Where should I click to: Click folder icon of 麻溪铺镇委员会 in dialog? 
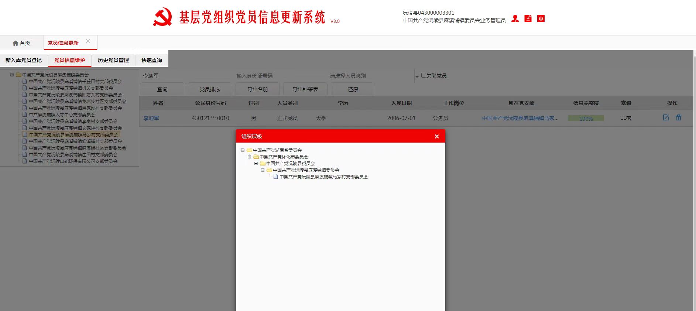coord(269,170)
